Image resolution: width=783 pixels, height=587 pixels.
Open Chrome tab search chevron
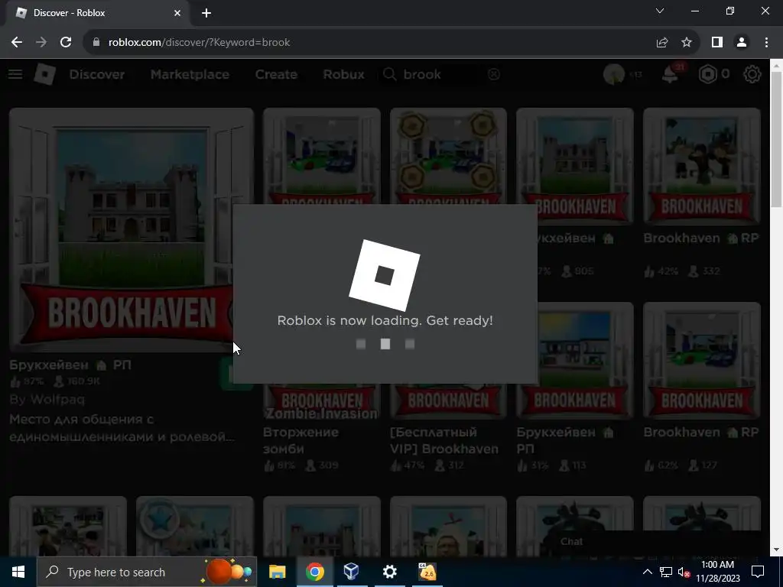(x=660, y=11)
